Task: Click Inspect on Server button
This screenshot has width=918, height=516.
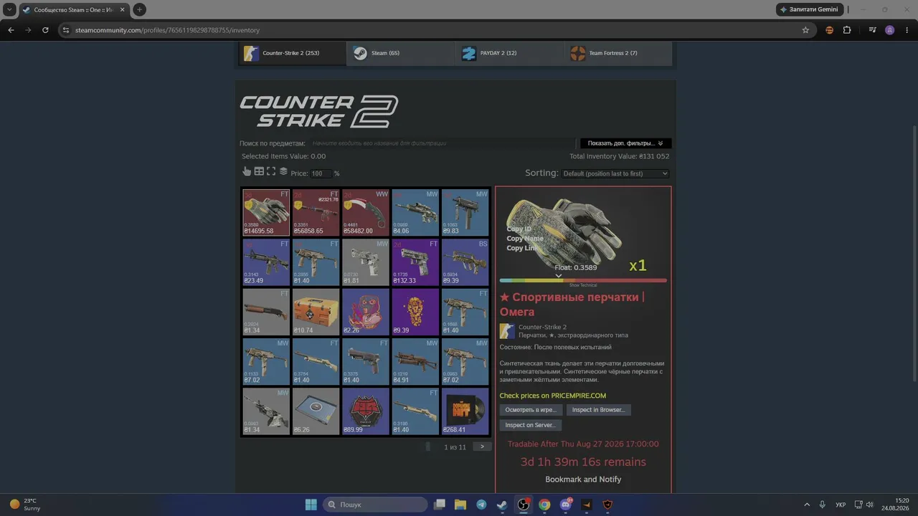Action: pos(530,425)
